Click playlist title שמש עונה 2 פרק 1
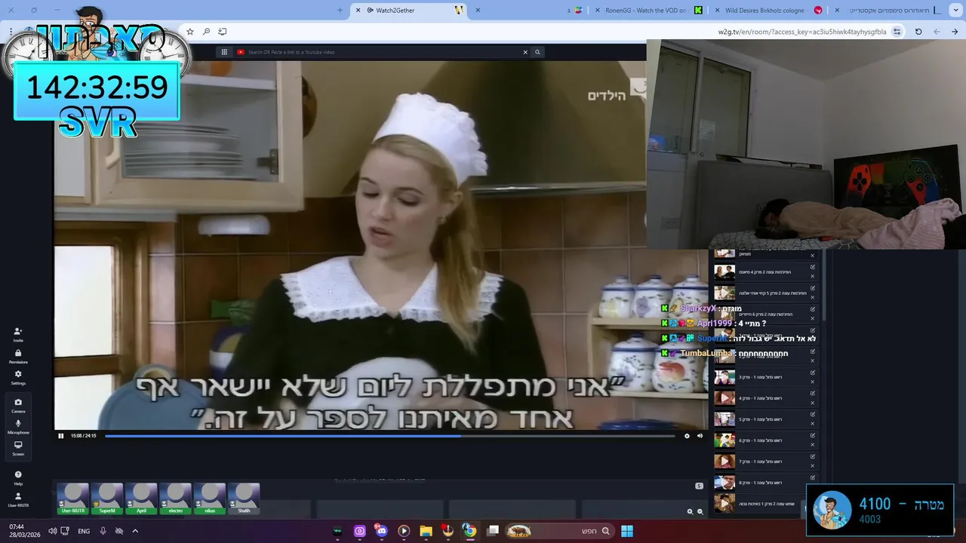 pos(767,504)
